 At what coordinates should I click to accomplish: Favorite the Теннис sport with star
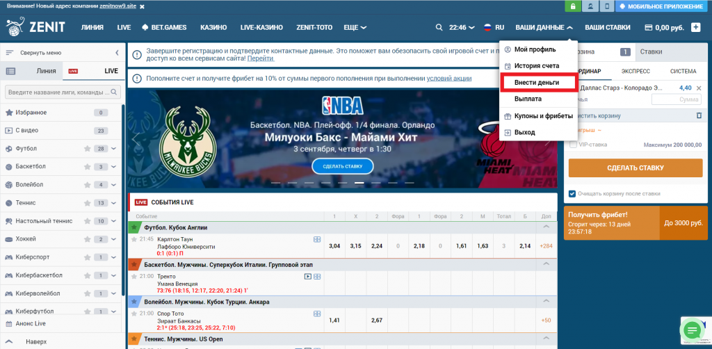point(87,203)
